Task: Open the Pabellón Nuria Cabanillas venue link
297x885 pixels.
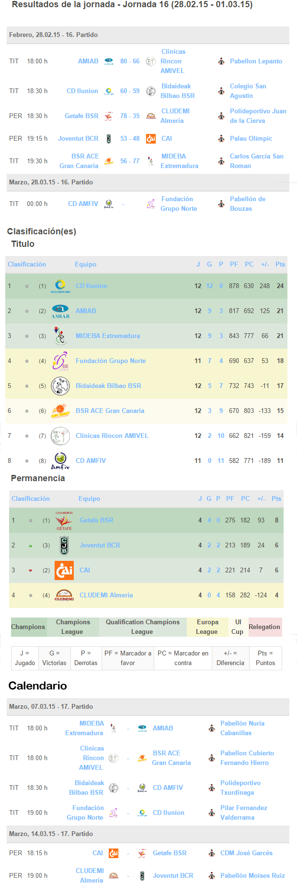Action: (242, 728)
